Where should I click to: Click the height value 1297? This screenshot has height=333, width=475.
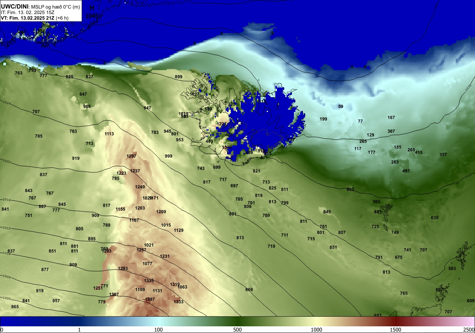131,156
